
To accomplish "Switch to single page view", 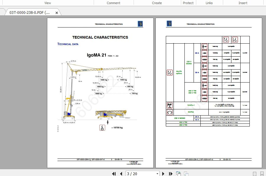I will pos(254,174).
